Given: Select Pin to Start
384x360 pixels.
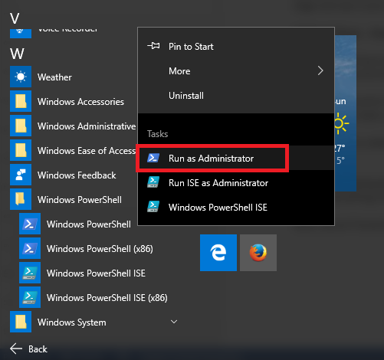Looking at the screenshot, I should 236,47.
